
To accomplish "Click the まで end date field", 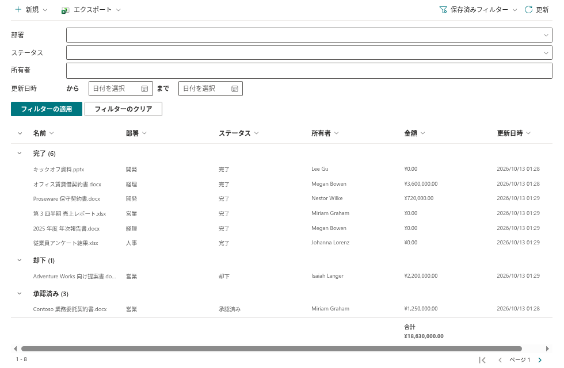I will (x=211, y=89).
